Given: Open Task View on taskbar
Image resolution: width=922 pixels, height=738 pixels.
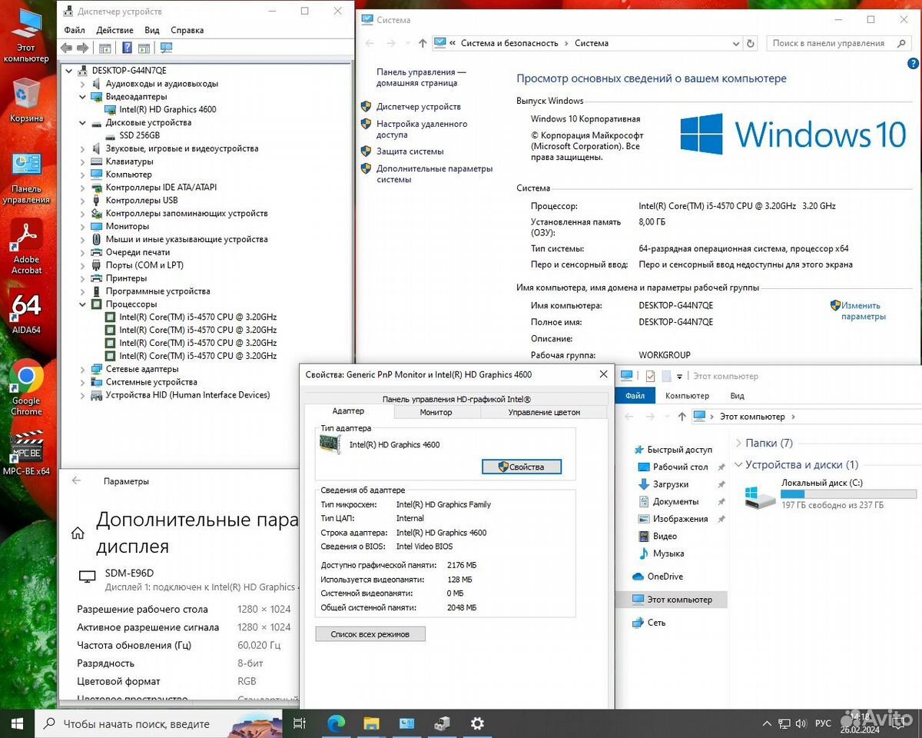Looking at the screenshot, I should click(300, 723).
